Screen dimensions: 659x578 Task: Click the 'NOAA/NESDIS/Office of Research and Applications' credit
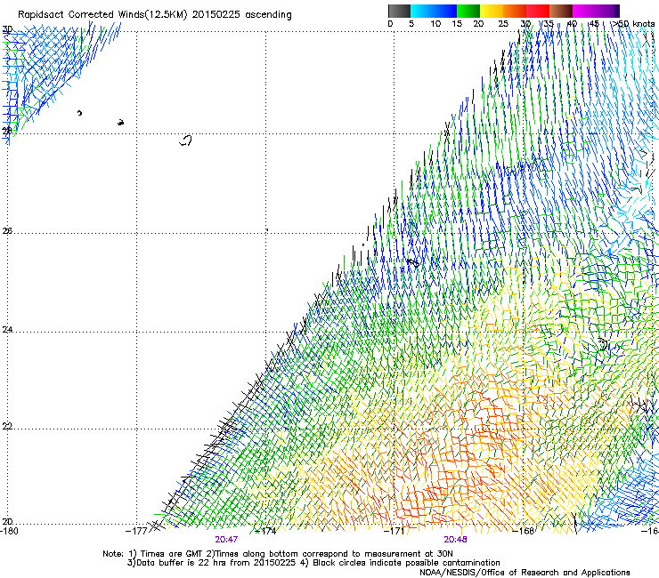pyautogui.click(x=525, y=573)
